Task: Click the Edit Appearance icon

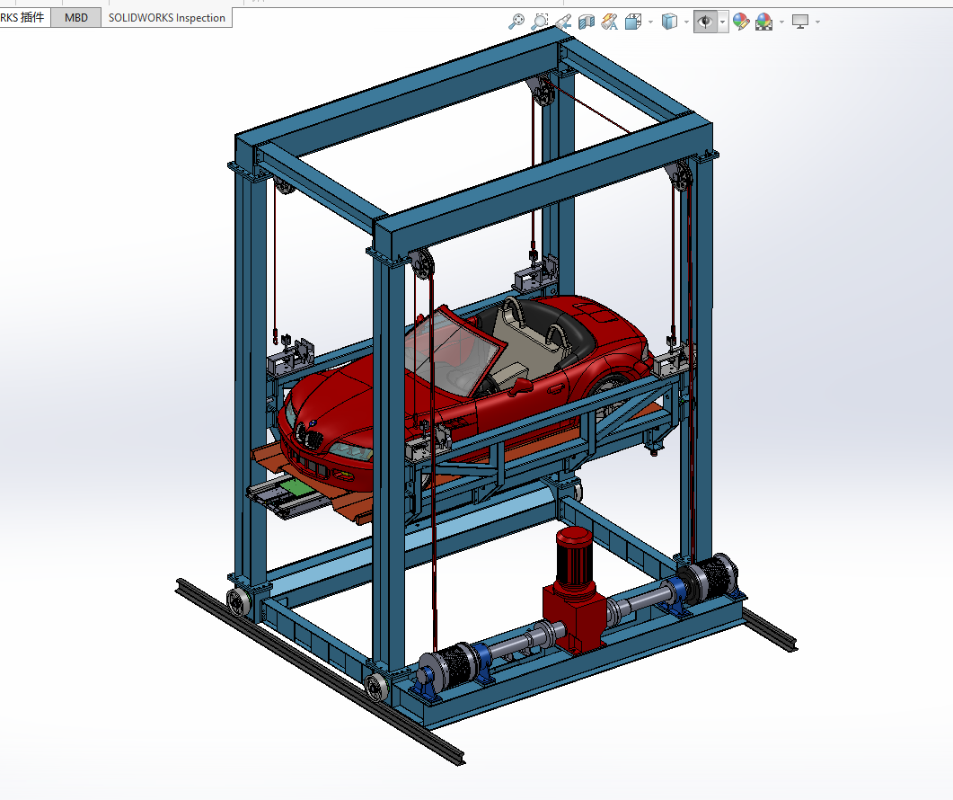Action: pyautogui.click(x=741, y=22)
